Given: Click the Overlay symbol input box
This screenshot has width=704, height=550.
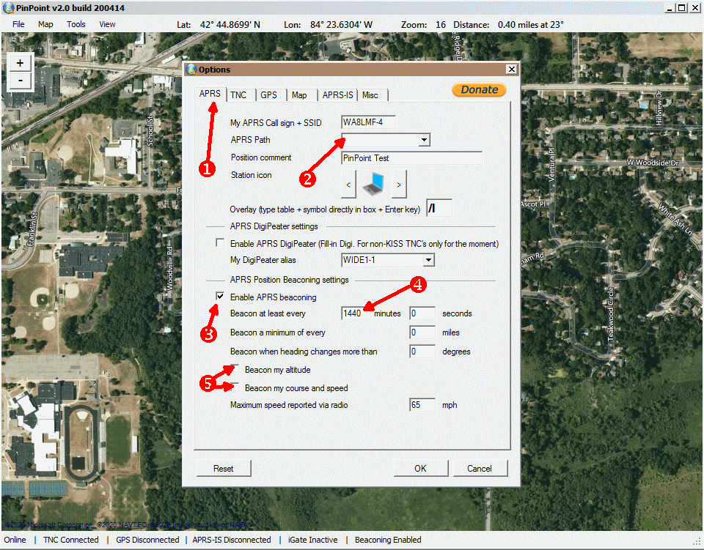Looking at the screenshot, I should pos(439,208).
